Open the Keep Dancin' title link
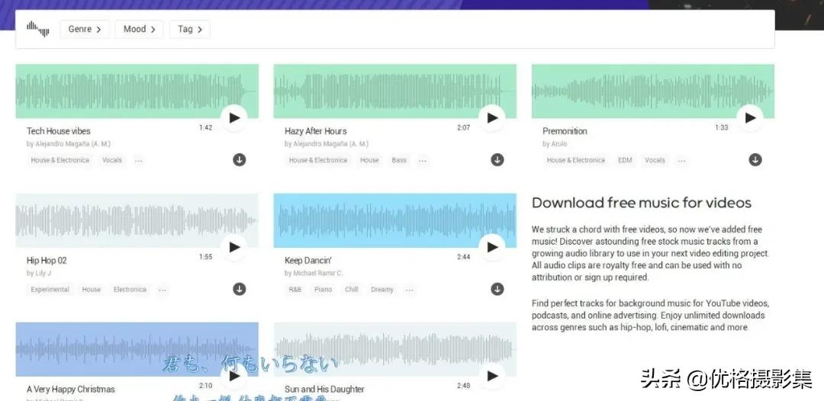The height and width of the screenshot is (401, 824). point(308,260)
